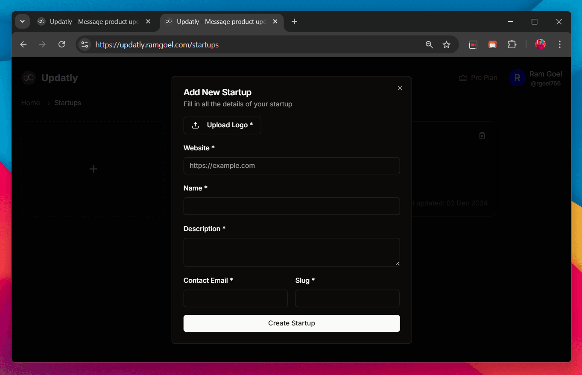Click the Description resize handle corner

click(x=397, y=264)
